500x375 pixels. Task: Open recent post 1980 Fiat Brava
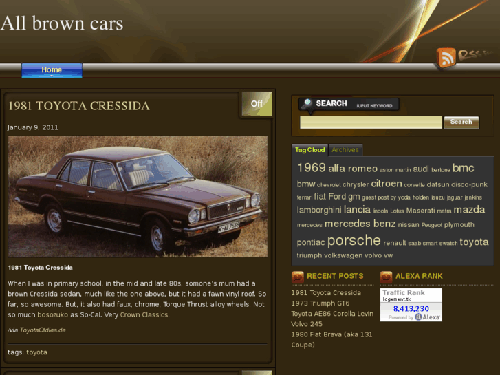point(331,340)
